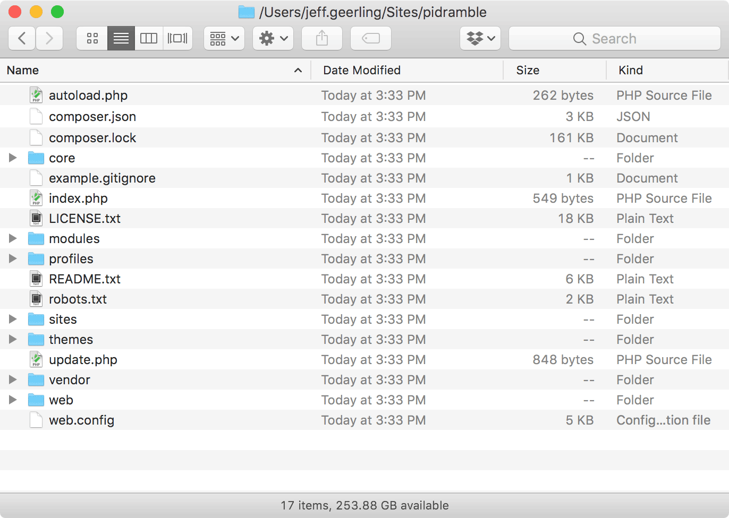Expand the sites folder
Screen dimensions: 729x518
[13, 319]
